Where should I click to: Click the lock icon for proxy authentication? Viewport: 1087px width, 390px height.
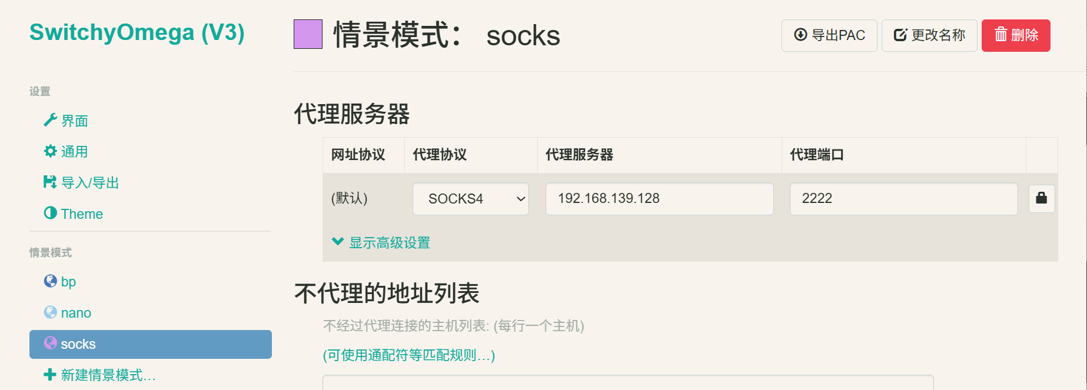(1041, 198)
